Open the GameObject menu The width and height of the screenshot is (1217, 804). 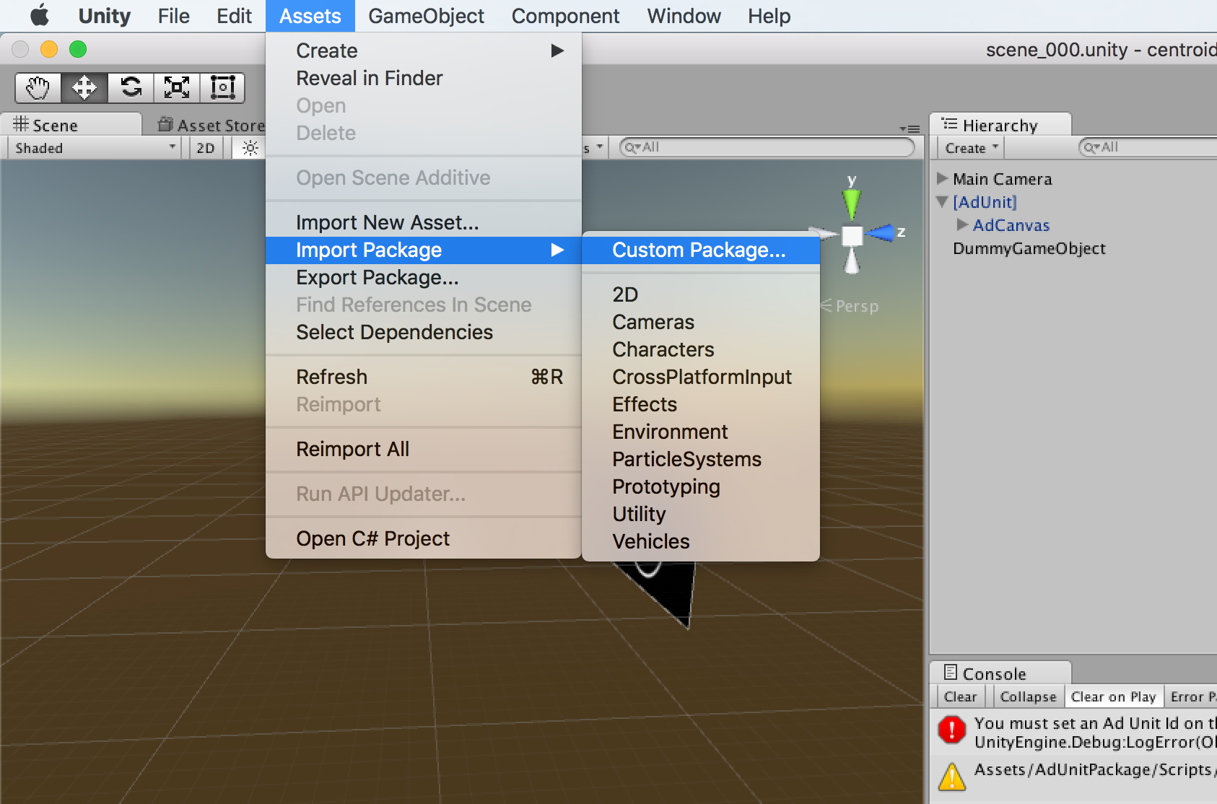pos(426,16)
